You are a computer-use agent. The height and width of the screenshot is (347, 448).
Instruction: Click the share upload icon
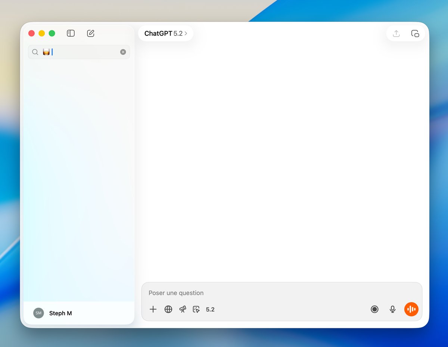(396, 33)
